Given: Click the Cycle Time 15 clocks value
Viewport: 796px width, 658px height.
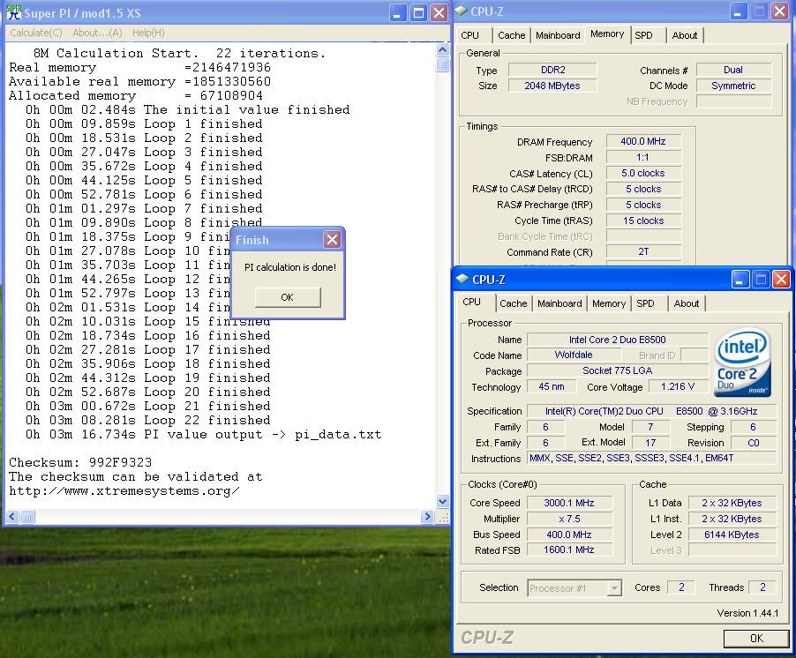Looking at the screenshot, I should (643, 221).
